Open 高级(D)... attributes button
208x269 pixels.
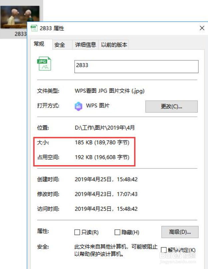pyautogui.click(x=180, y=232)
